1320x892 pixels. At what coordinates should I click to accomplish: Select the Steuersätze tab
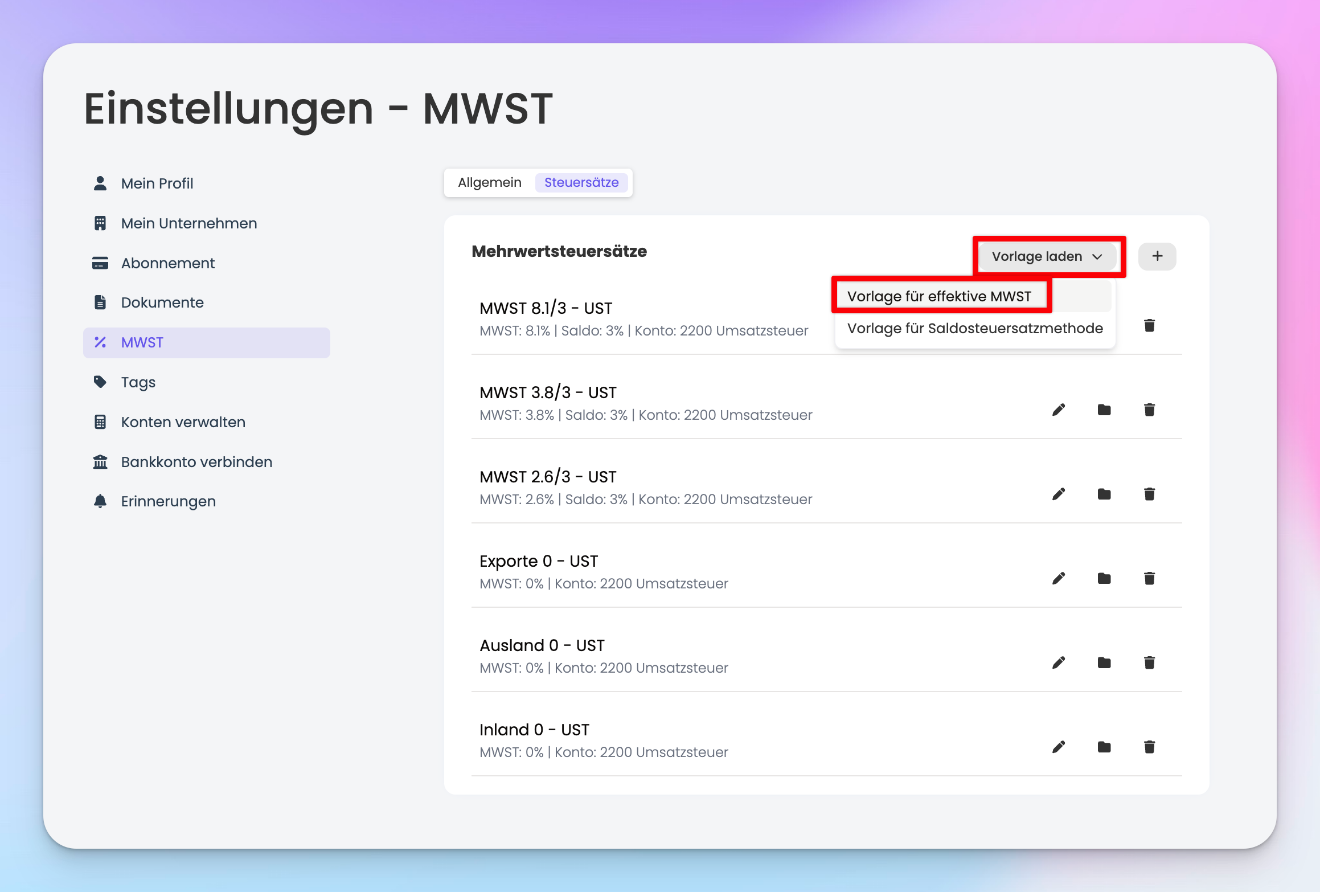coord(581,182)
